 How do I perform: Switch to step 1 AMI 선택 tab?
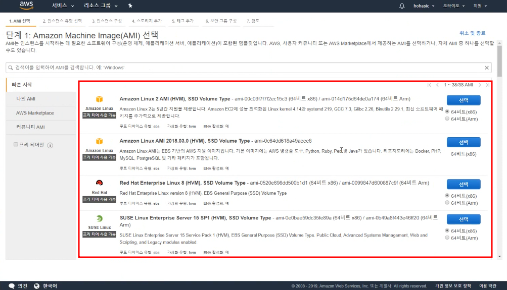coord(20,21)
